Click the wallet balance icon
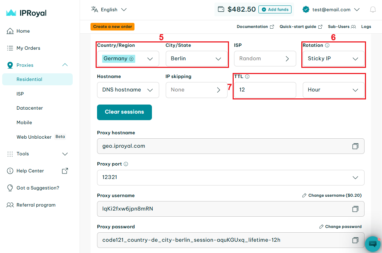The height and width of the screenshot is (253, 382). 221,9
